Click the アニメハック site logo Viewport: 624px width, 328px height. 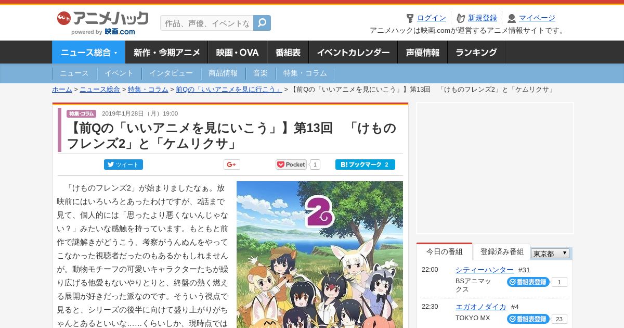coord(102,19)
